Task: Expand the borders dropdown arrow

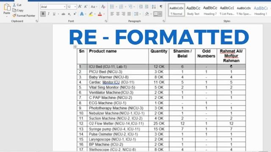Action: [x=160, y=14]
